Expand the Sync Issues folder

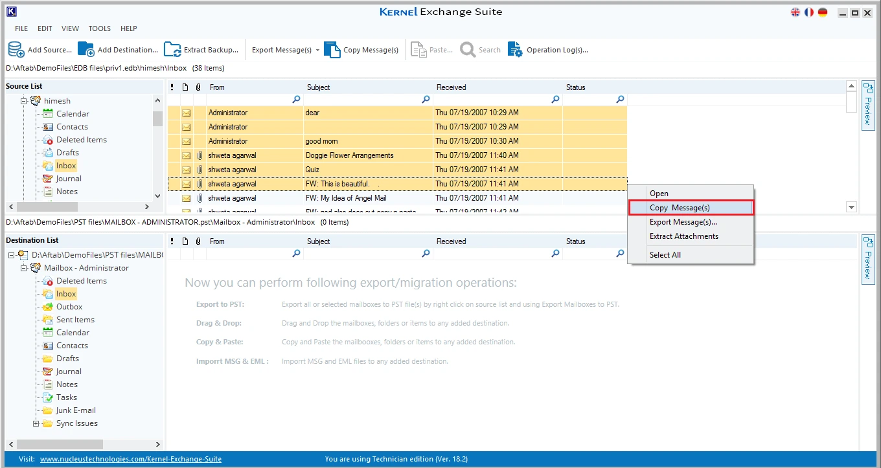click(x=36, y=423)
